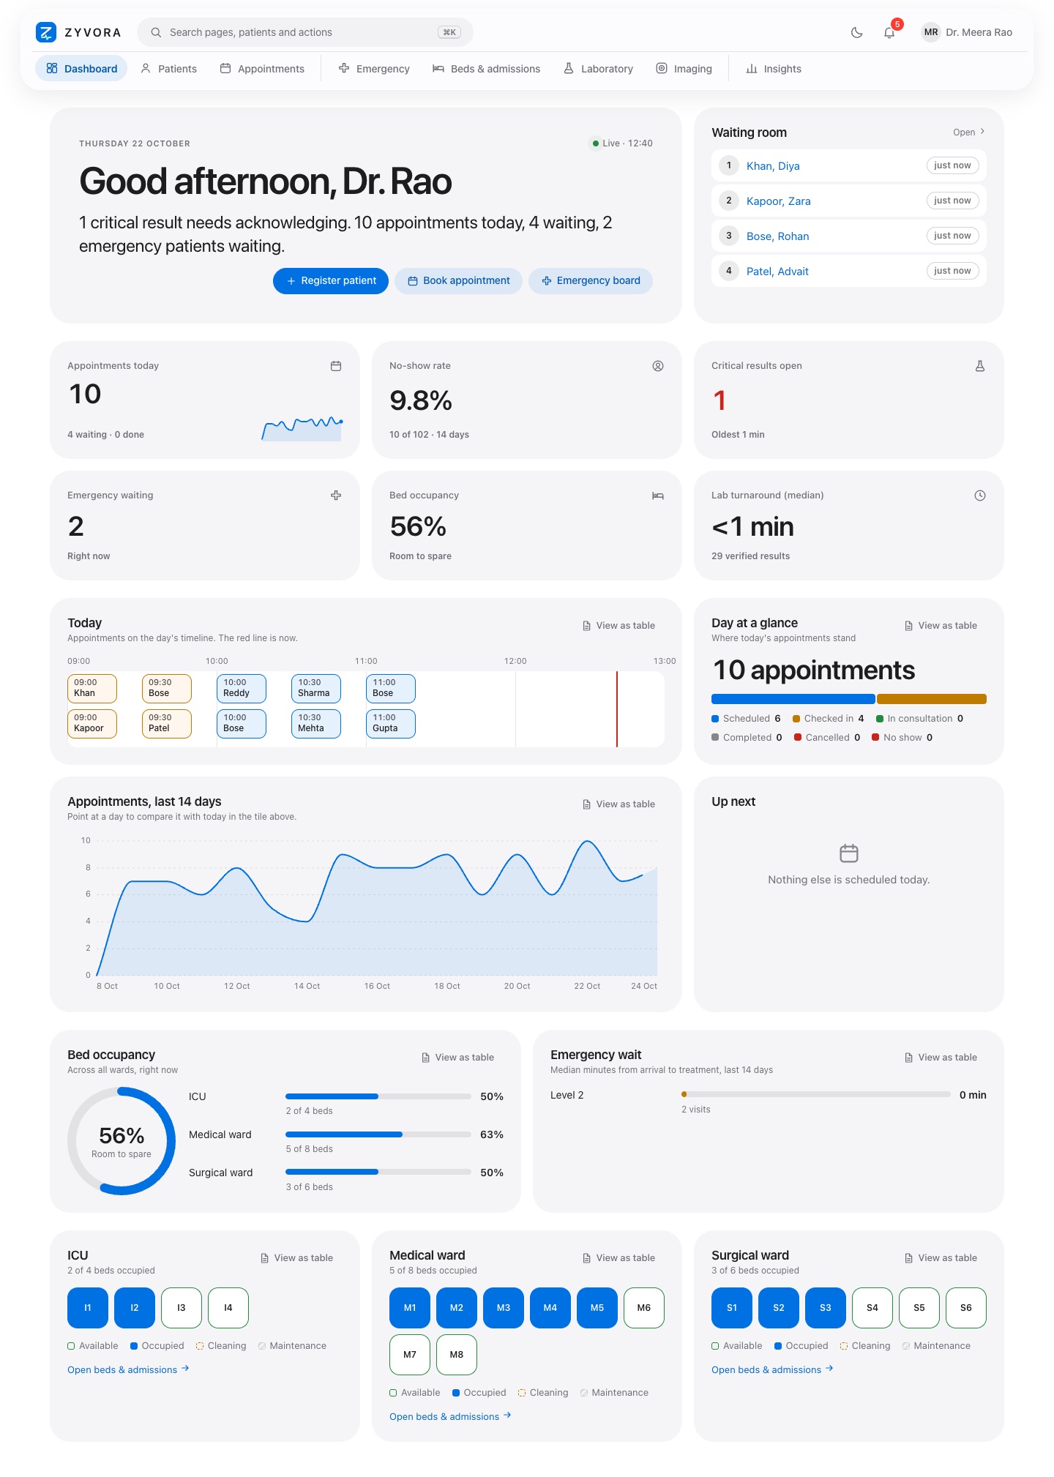Toggle dark mode moon icon
Image resolution: width=1054 pixels, height=1477 pixels.
pyautogui.click(x=856, y=32)
